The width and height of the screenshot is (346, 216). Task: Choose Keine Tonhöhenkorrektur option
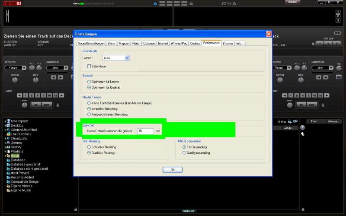[x=89, y=103]
